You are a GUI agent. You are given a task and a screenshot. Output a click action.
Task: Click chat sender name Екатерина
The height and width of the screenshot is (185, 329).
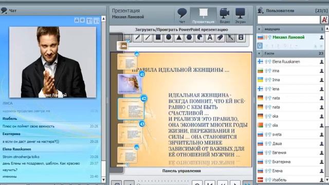(x=11, y=134)
